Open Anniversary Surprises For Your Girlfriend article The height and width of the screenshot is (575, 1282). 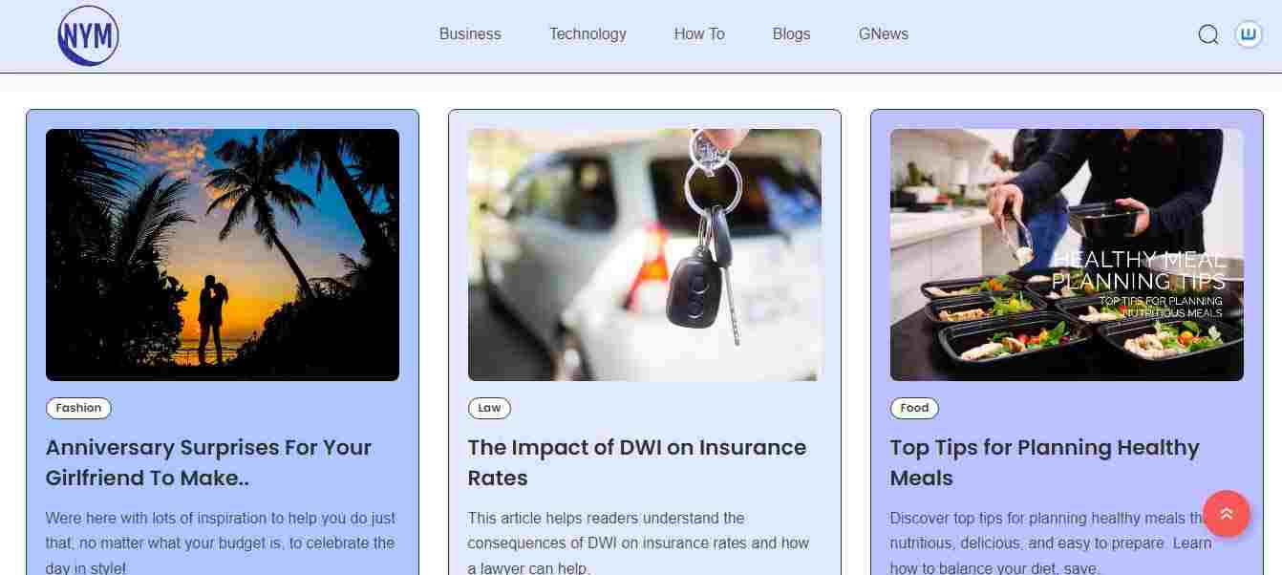click(208, 462)
